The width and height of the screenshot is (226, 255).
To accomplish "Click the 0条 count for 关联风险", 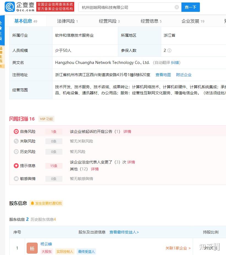I will tap(54, 141).
